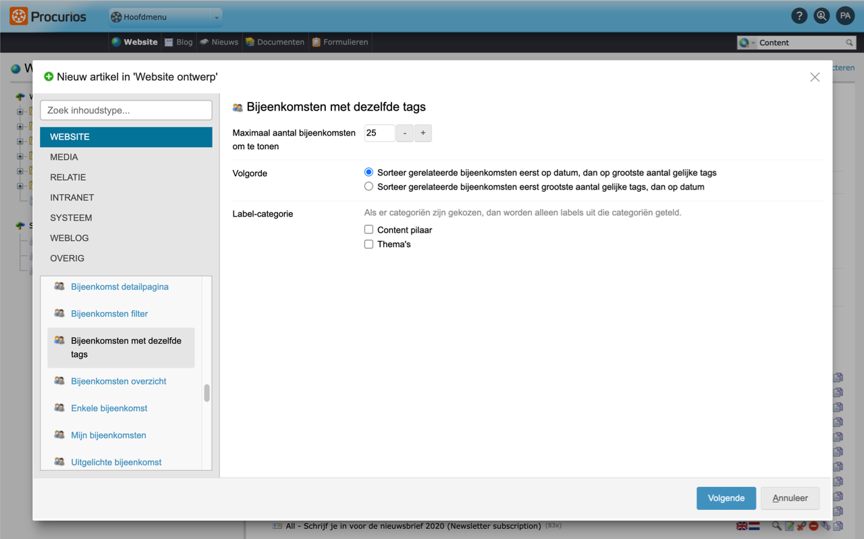Select sorting by grootste aantal gelijke tags first
Image resolution: width=864 pixels, height=539 pixels.
pos(369,186)
